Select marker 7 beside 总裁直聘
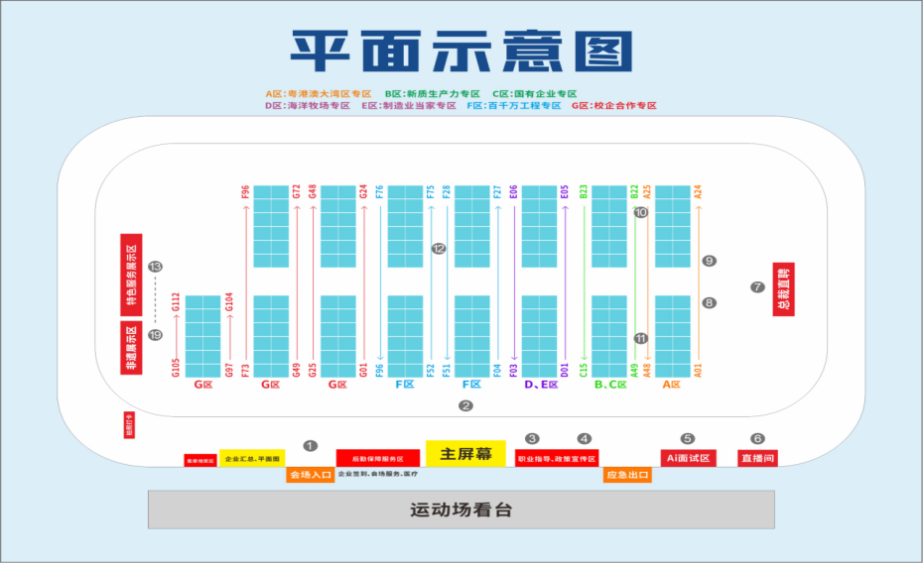The height and width of the screenshot is (564, 924). click(x=757, y=287)
